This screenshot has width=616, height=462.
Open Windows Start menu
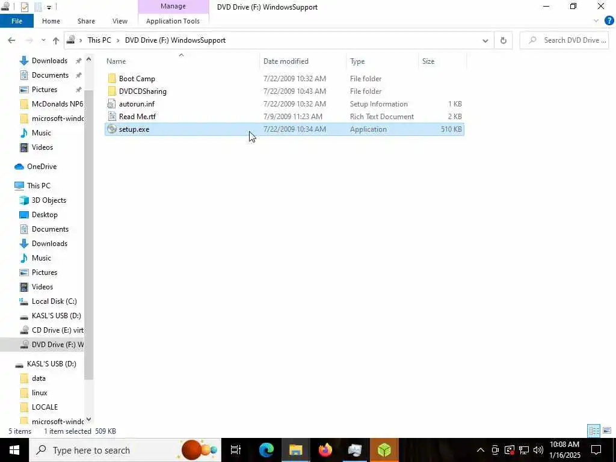[14, 450]
